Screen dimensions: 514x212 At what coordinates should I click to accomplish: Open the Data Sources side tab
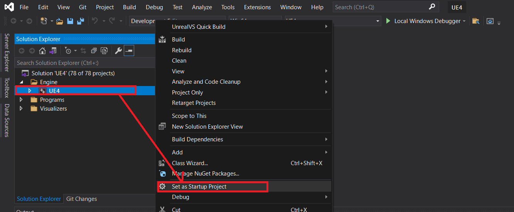click(x=7, y=120)
